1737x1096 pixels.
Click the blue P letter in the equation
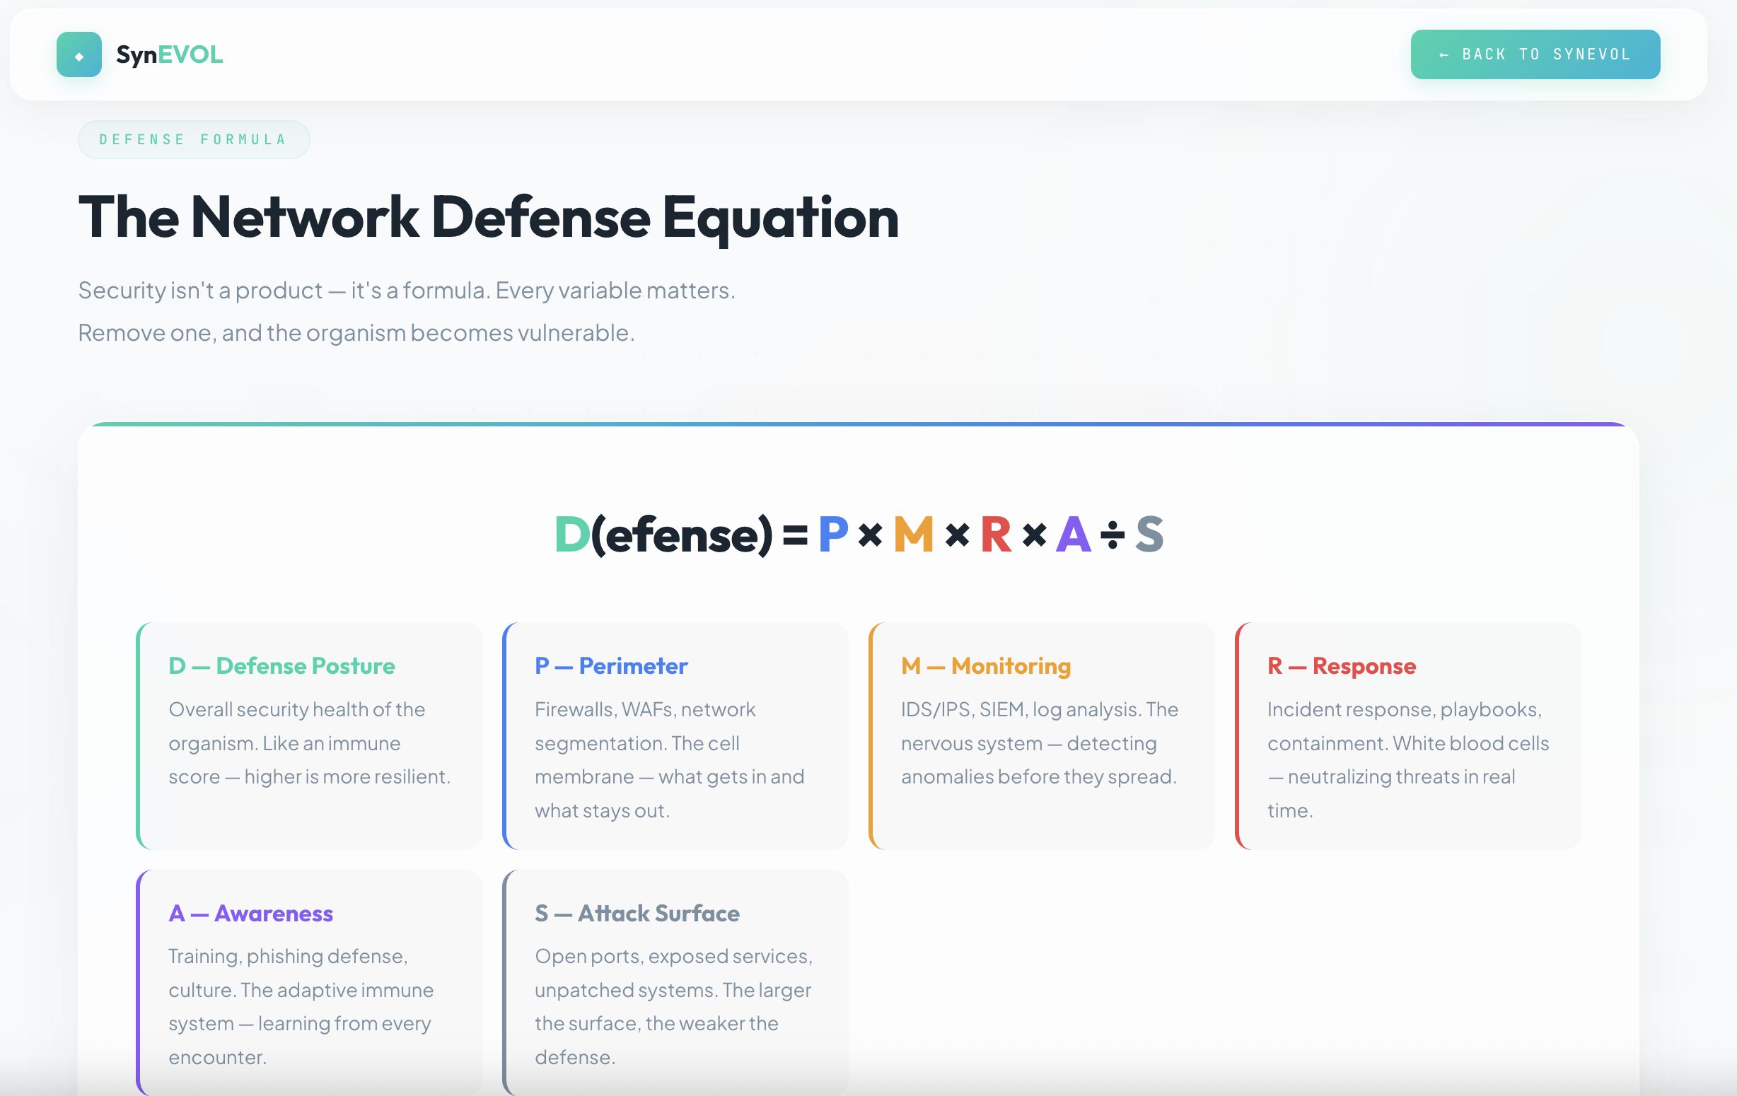pyautogui.click(x=832, y=535)
